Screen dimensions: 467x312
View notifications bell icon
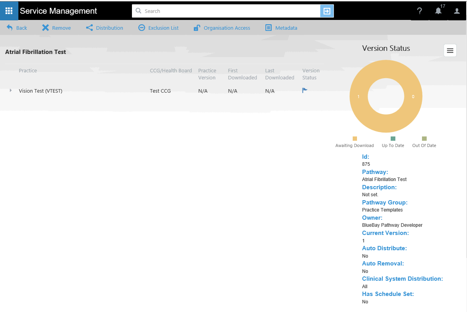click(x=438, y=11)
